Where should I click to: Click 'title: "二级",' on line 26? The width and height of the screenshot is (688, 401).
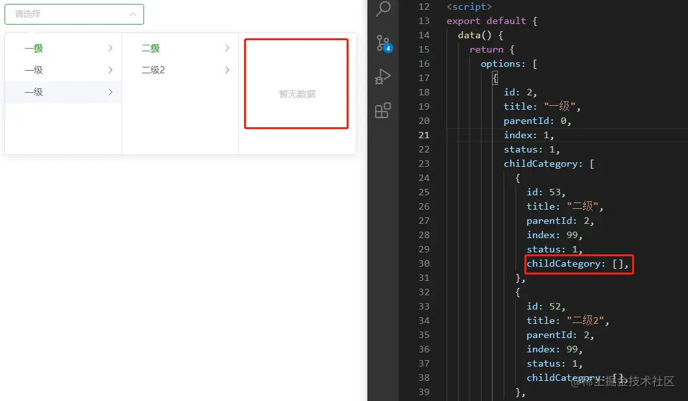(x=565, y=206)
